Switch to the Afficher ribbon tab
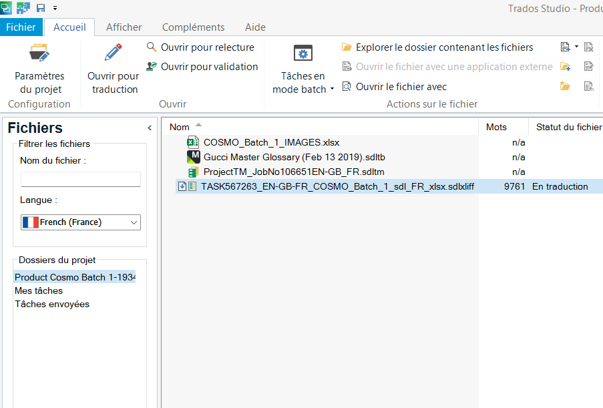The image size is (603, 408). coord(124,27)
